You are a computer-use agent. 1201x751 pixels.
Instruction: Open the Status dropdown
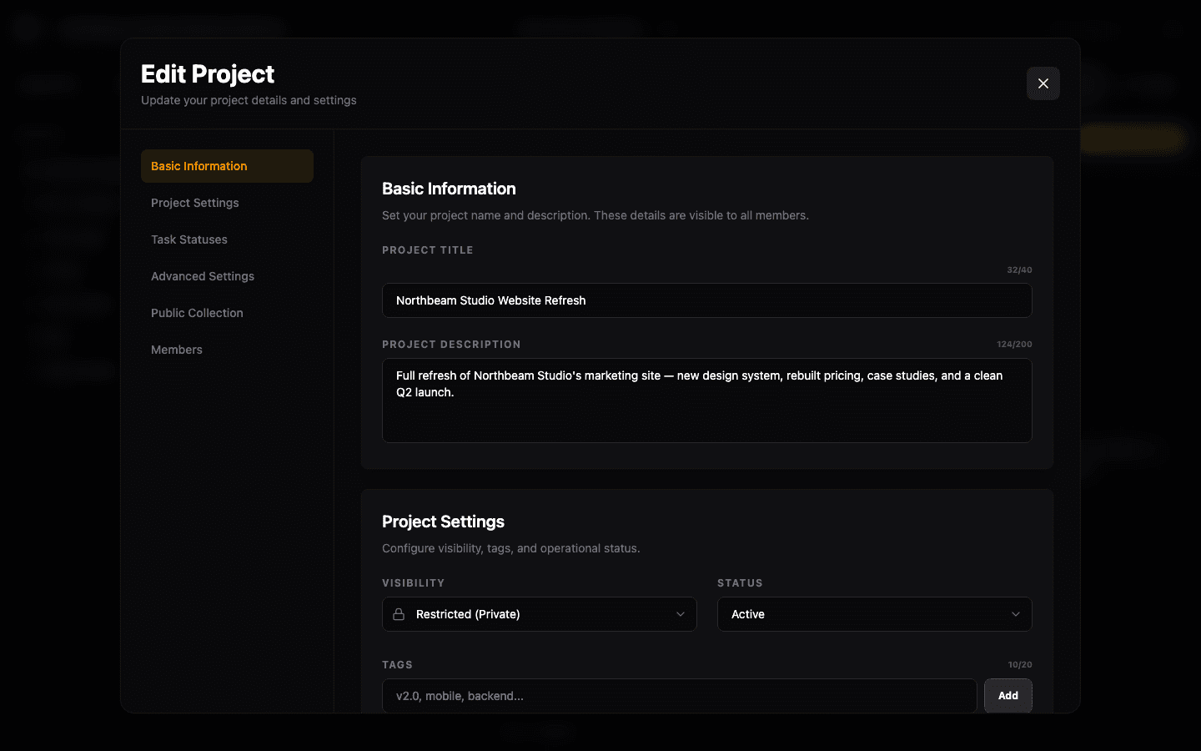click(x=874, y=614)
